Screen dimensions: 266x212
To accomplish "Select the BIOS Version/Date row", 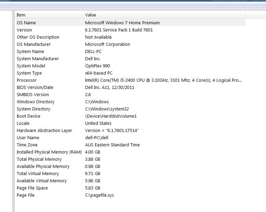I will pos(131,87).
